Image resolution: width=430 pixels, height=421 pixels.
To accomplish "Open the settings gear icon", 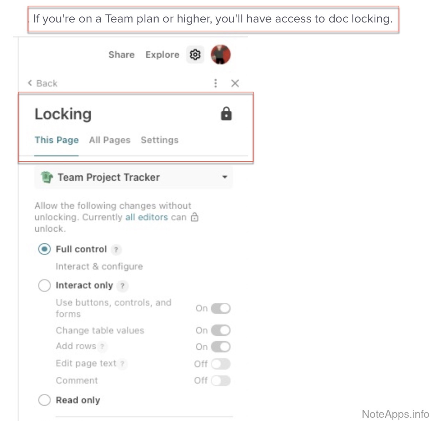I will click(x=195, y=55).
